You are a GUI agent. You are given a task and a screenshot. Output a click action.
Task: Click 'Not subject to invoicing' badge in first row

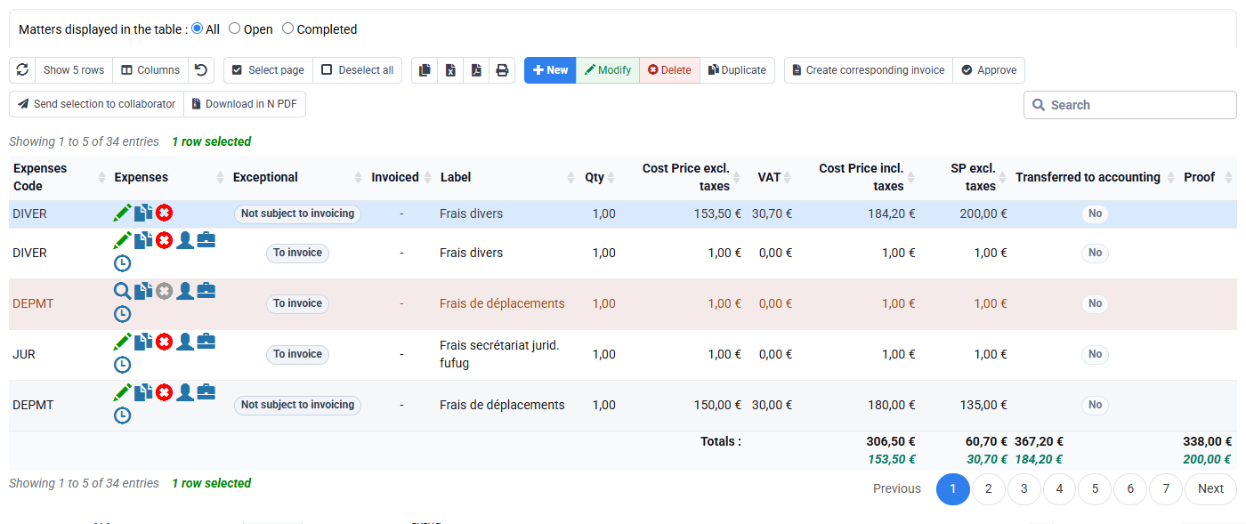coord(297,214)
